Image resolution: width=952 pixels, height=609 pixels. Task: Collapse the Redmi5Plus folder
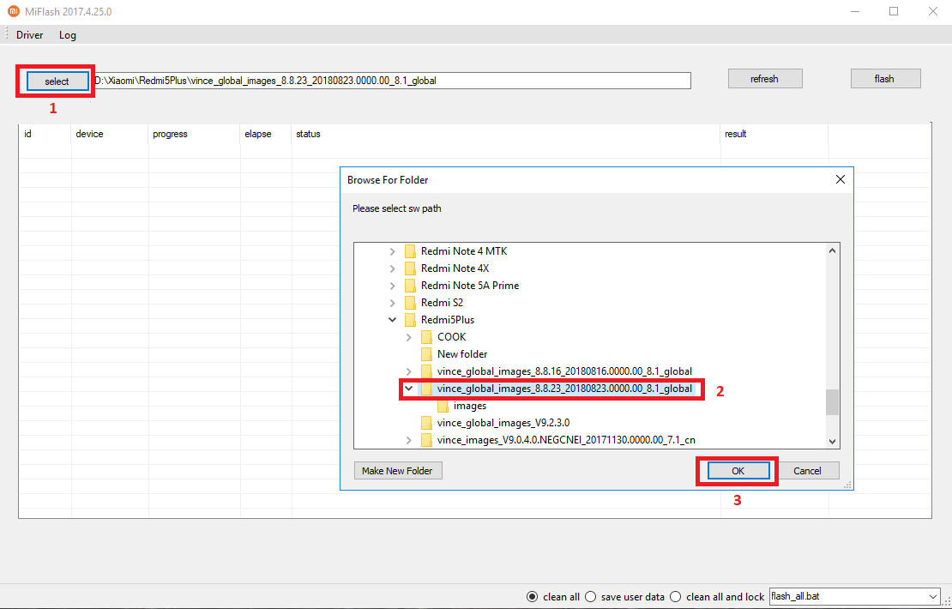[393, 319]
